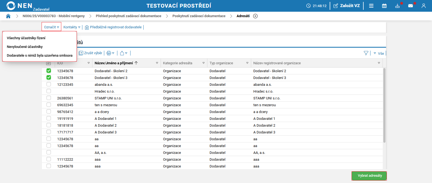Viewport: 432px width, 183px height.
Task: Collapse the Označit dropdown
Action: (51, 27)
